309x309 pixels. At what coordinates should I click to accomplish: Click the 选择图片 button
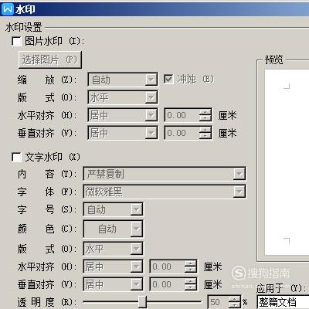tap(50, 59)
